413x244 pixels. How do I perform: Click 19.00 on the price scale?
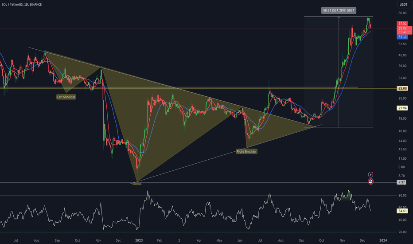click(402, 118)
